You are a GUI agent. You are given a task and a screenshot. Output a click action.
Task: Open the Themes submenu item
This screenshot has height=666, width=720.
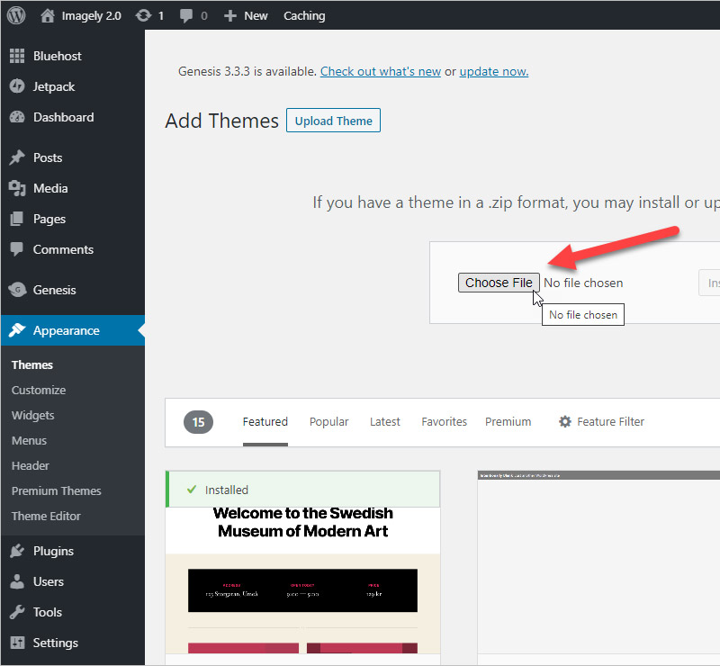[32, 364]
